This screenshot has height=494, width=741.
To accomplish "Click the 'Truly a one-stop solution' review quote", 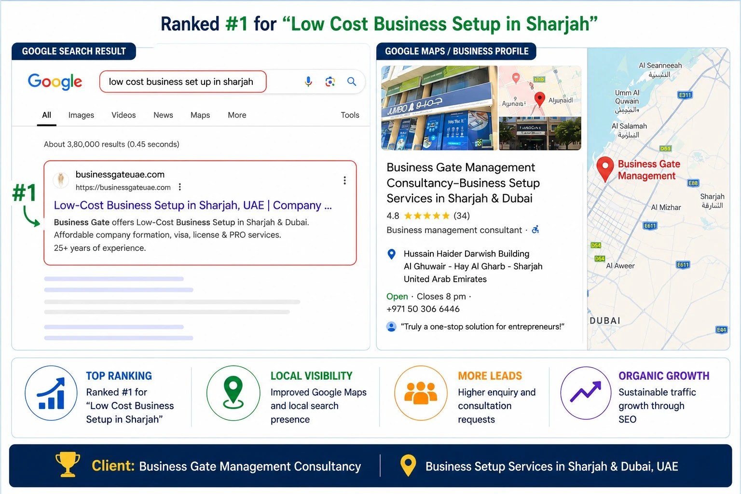I will pos(482,327).
